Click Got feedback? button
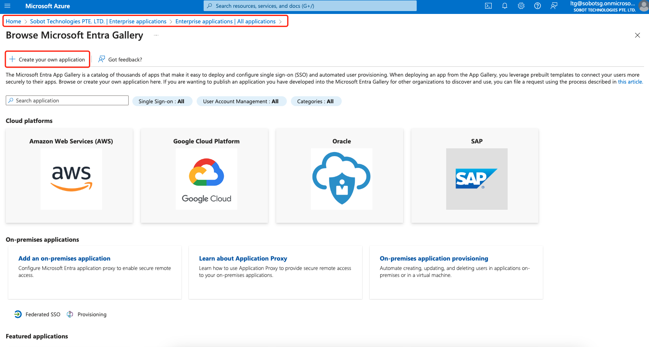The height and width of the screenshot is (347, 649). coord(120,59)
